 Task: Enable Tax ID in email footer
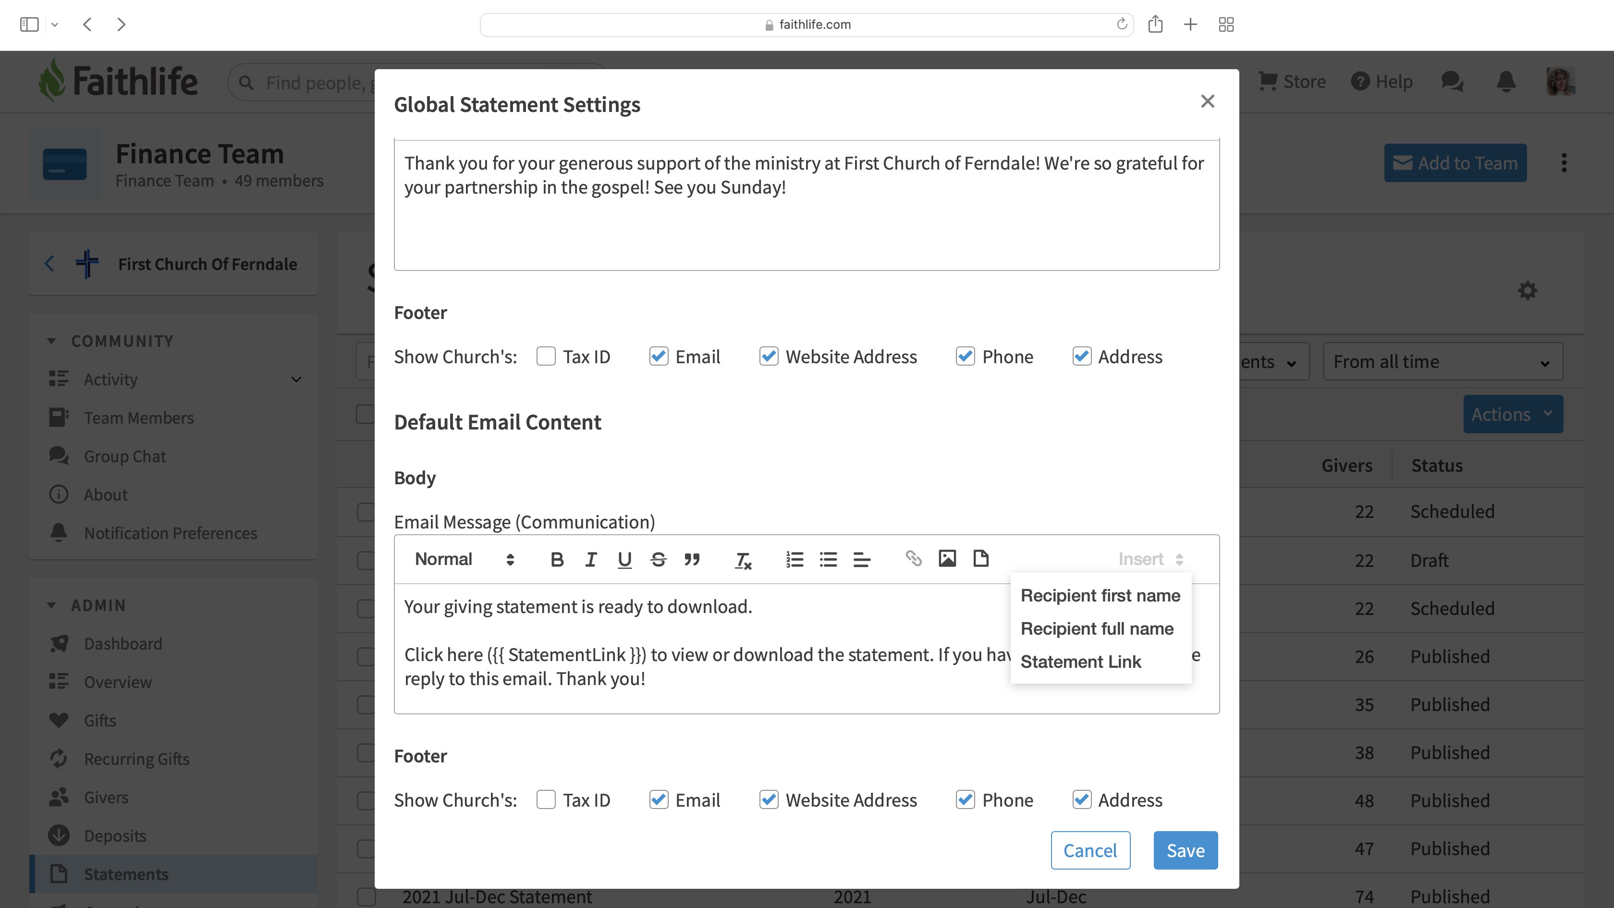coord(546,799)
